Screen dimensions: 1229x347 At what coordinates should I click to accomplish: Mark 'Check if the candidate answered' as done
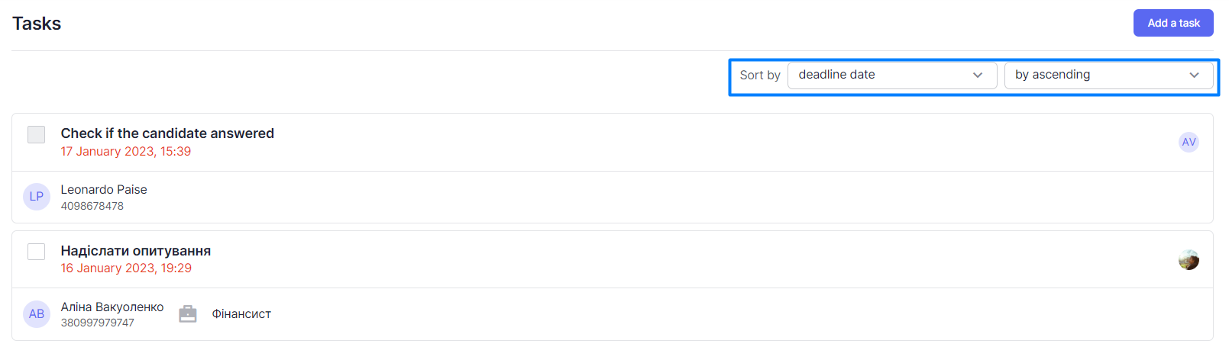[x=37, y=134]
